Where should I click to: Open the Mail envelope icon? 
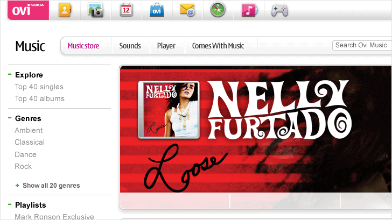point(187,10)
